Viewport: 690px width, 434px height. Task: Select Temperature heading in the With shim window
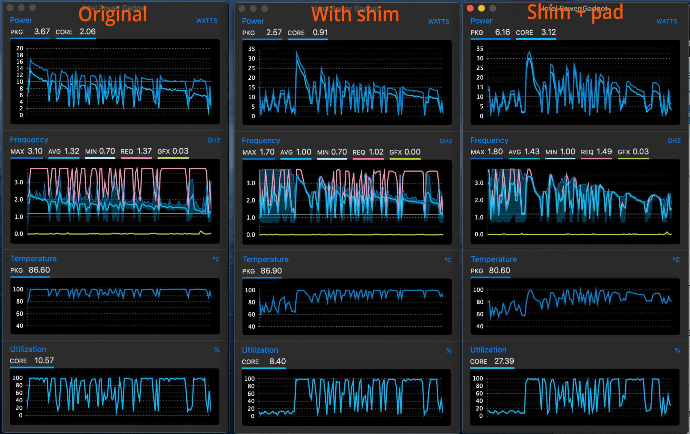265,259
